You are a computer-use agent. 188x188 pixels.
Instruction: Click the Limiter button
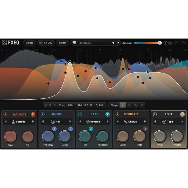(62, 43)
